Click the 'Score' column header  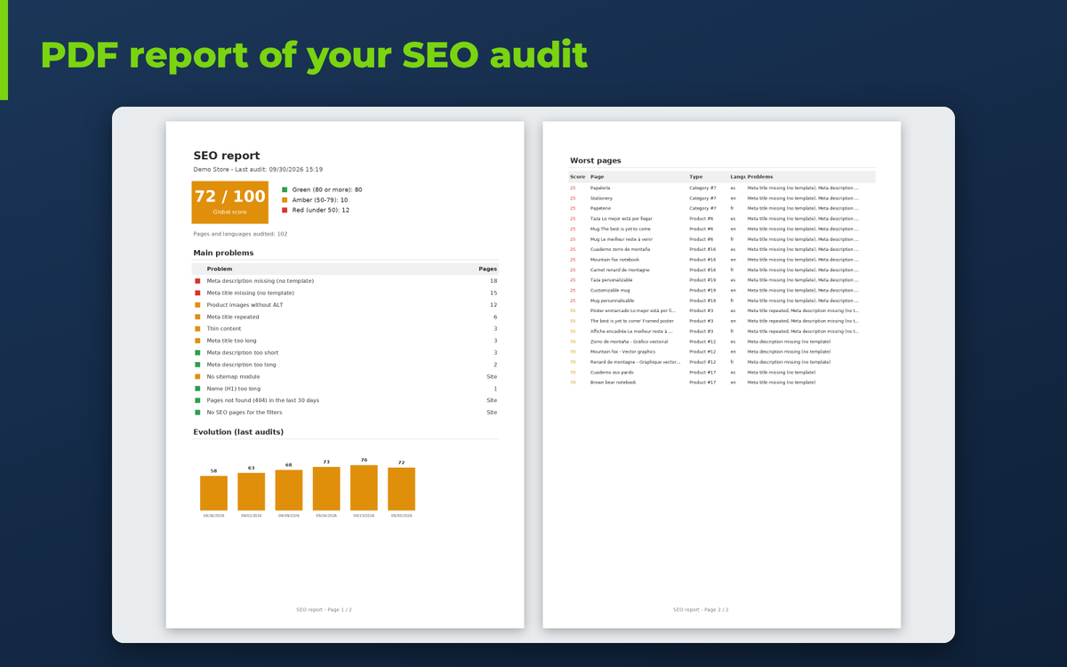click(x=577, y=177)
